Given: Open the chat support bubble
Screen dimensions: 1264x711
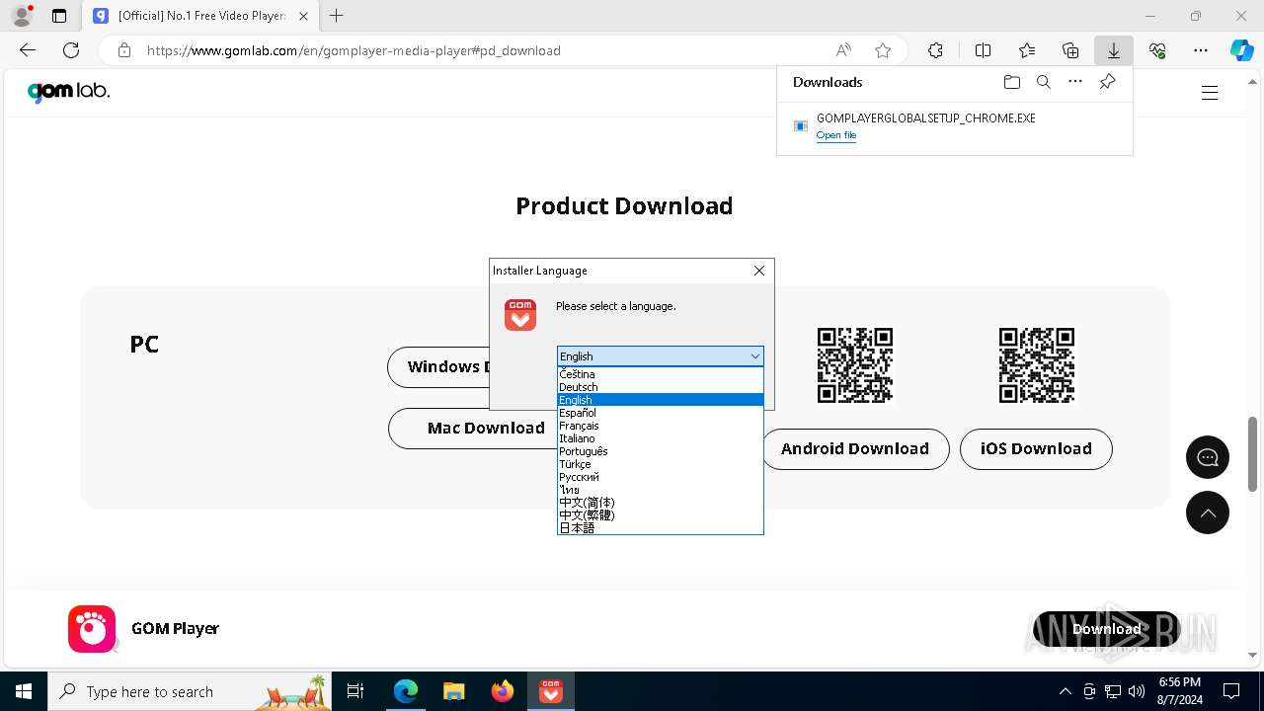Looking at the screenshot, I should pyautogui.click(x=1208, y=457).
